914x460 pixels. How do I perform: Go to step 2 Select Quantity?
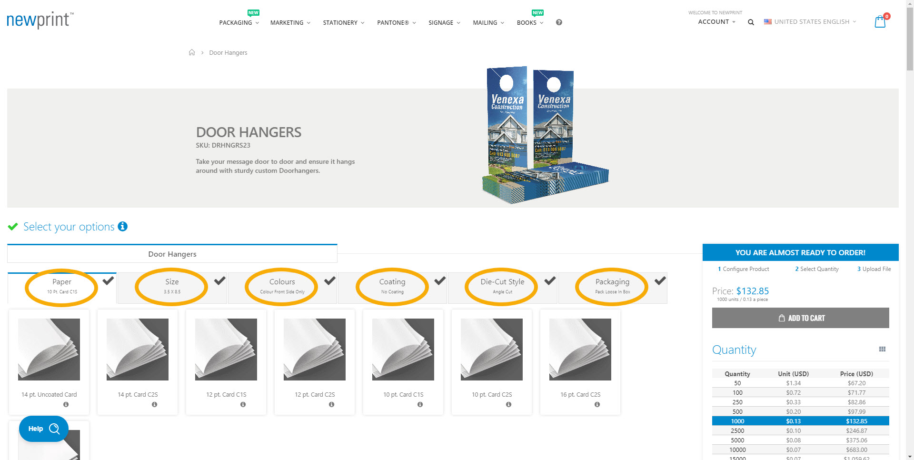coord(816,269)
